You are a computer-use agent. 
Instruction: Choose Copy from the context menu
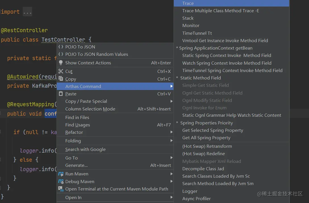[115, 79]
